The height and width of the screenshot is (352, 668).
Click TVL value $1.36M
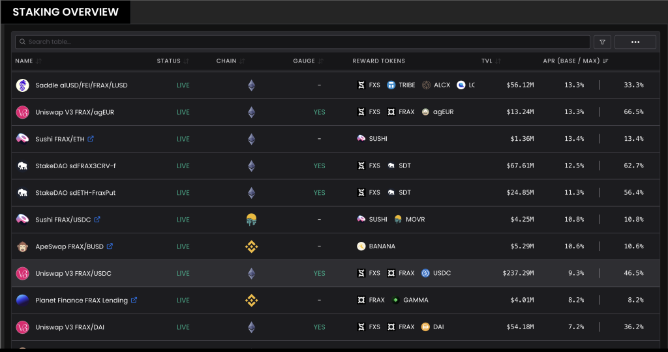[522, 139]
